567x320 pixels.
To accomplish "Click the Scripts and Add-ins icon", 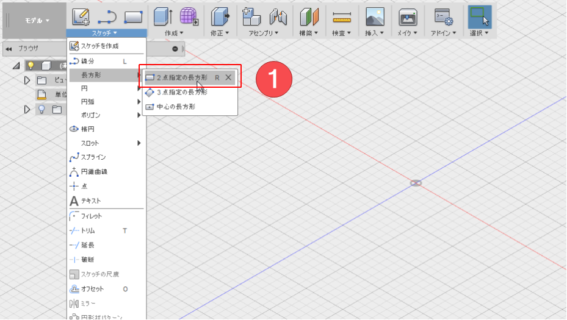I will tap(443, 17).
